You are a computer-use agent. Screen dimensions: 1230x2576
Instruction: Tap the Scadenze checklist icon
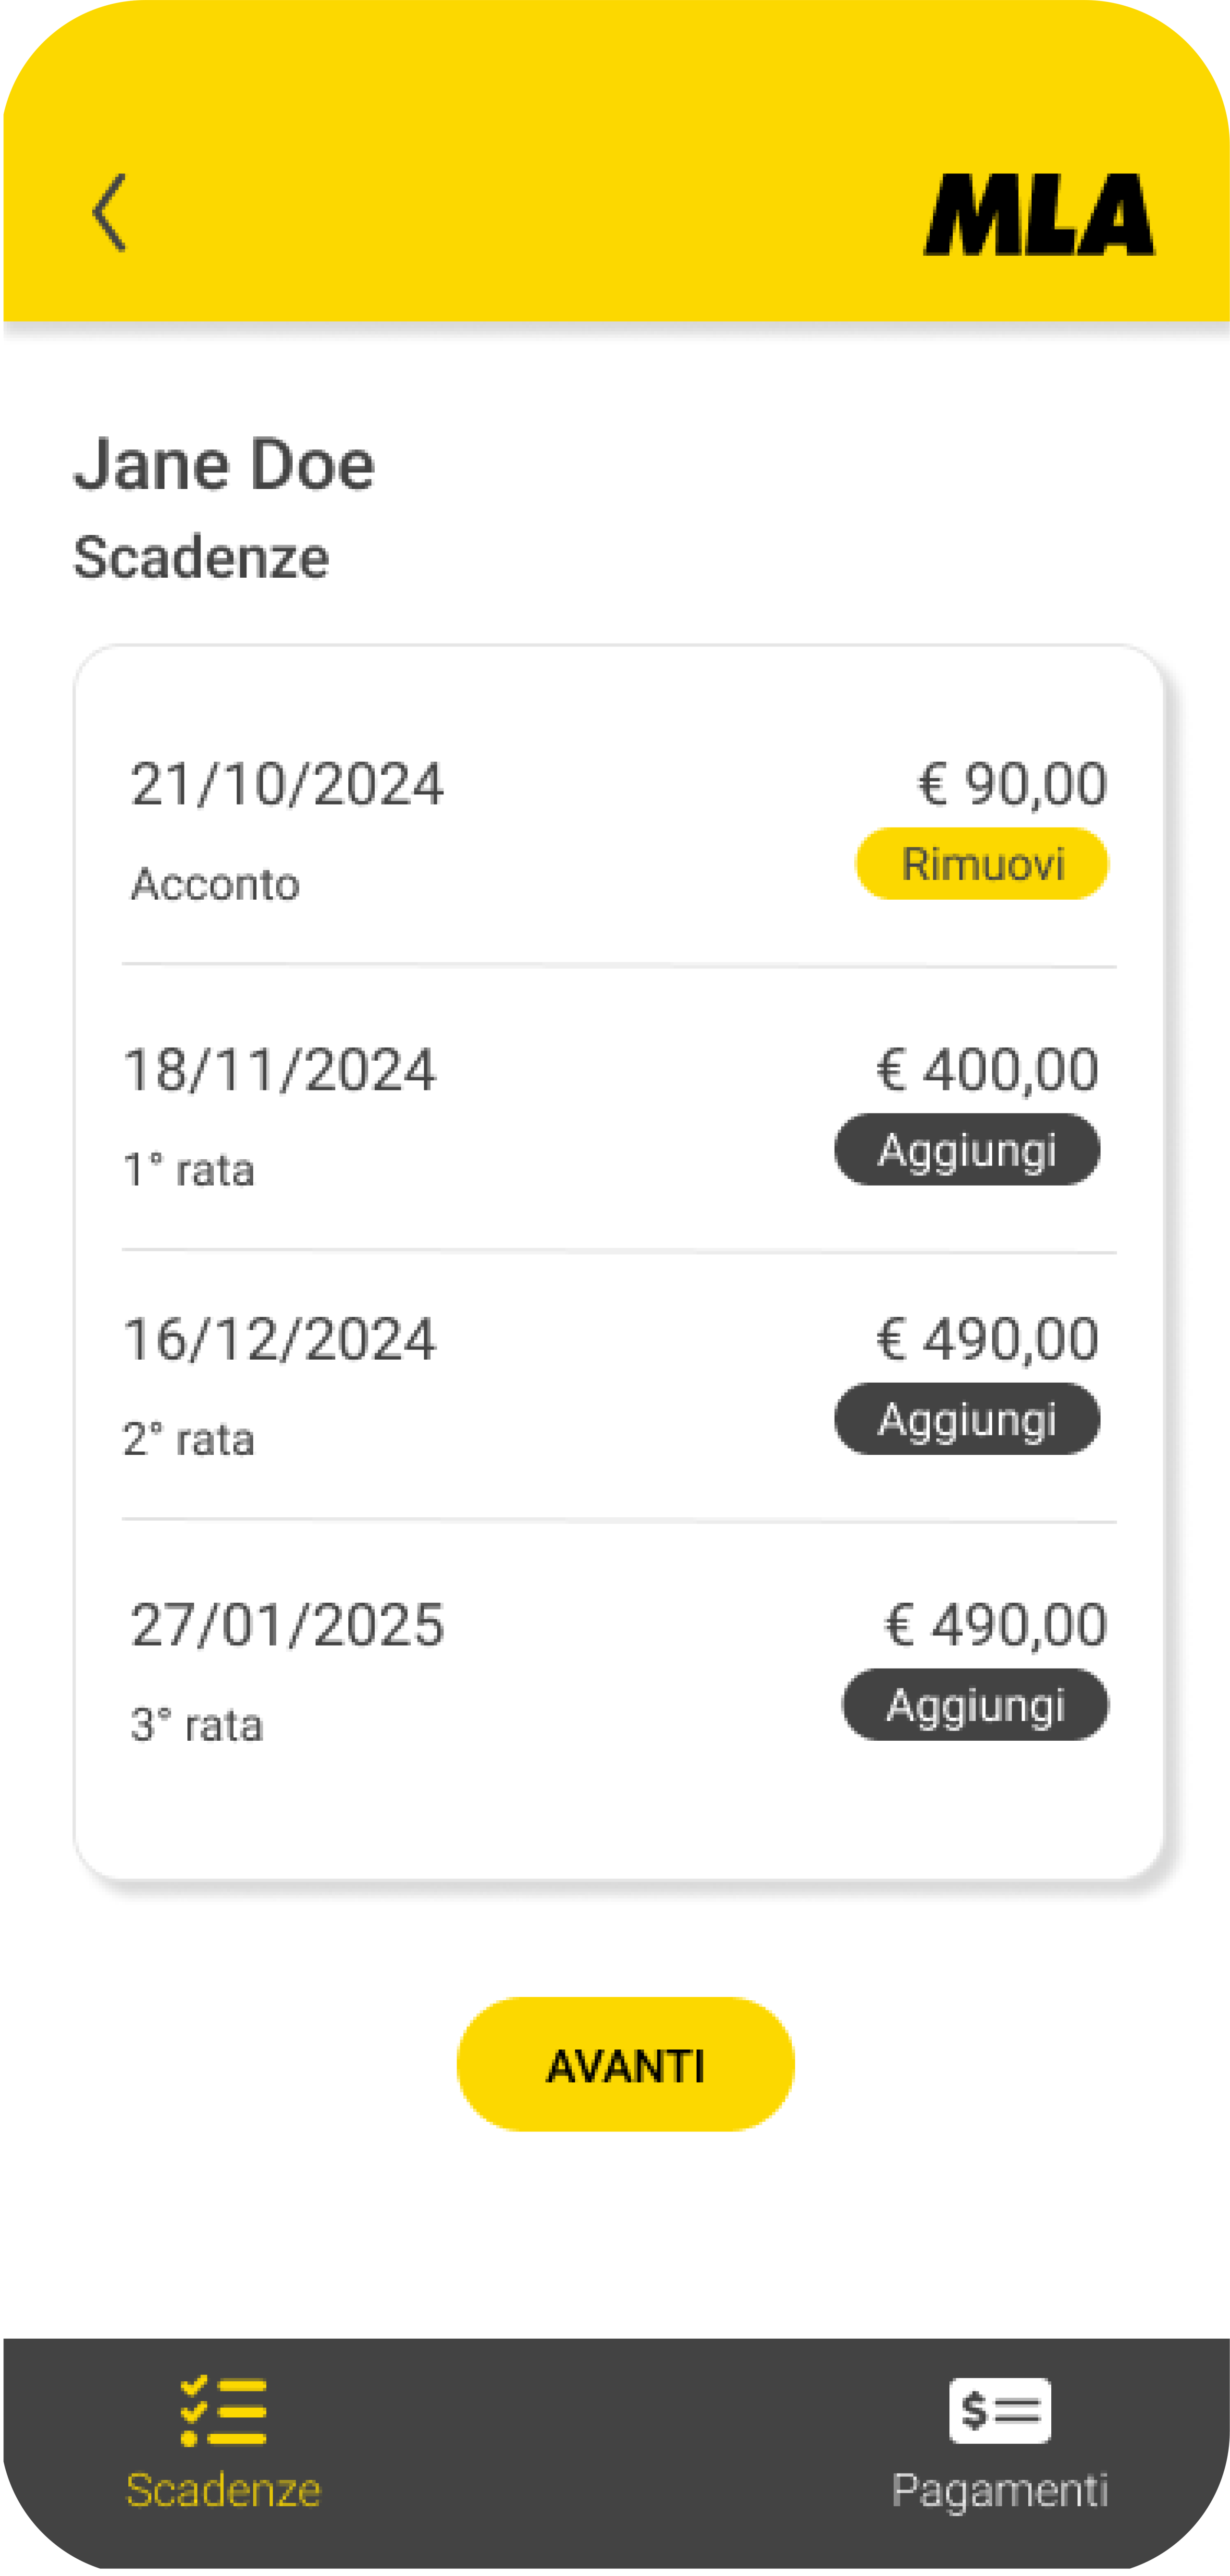click(x=223, y=2410)
